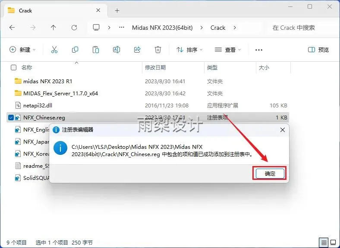The width and height of the screenshot is (340, 248).
Task: Select the SolidSQUAD reg file
Action: click(x=36, y=178)
